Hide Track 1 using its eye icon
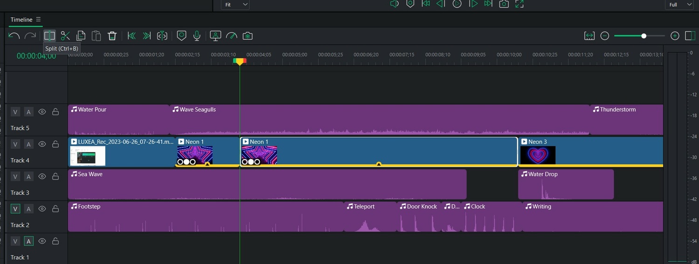Screen dimensions: 699x264 [42, 241]
